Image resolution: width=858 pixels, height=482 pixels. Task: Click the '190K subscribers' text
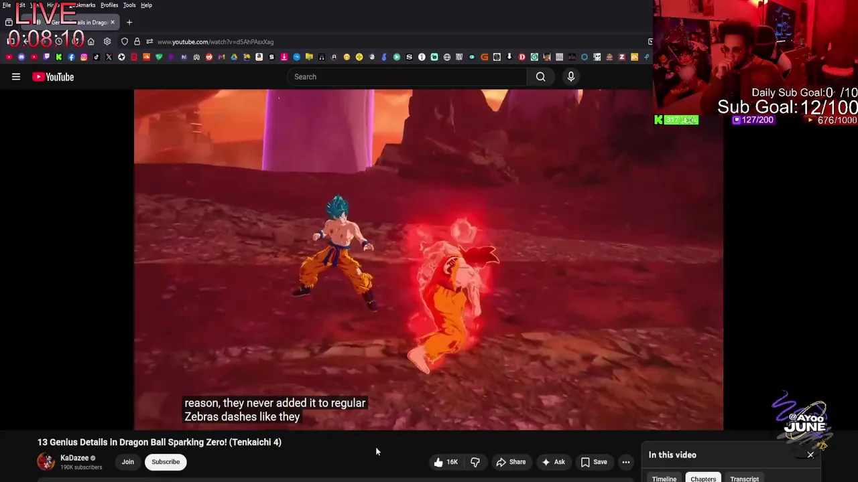[x=81, y=467]
